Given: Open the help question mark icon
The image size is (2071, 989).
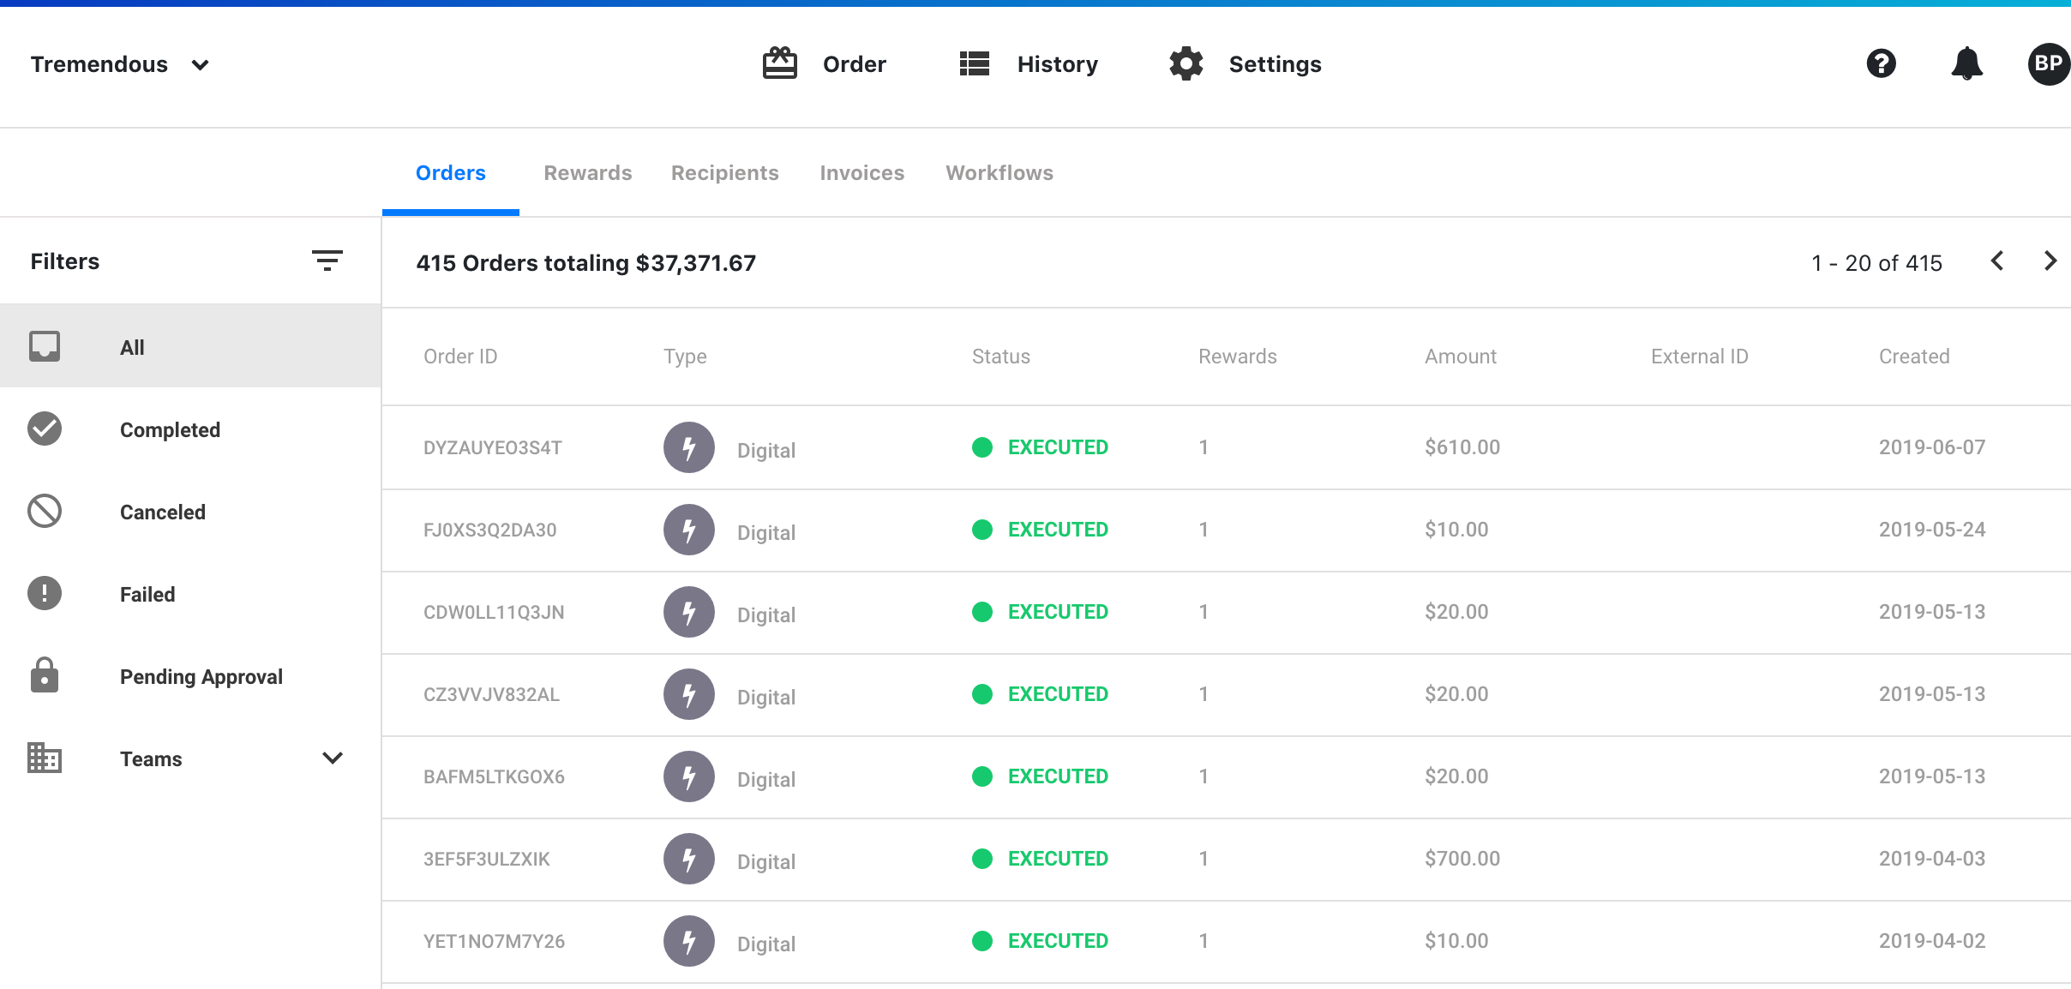Looking at the screenshot, I should (x=1882, y=63).
